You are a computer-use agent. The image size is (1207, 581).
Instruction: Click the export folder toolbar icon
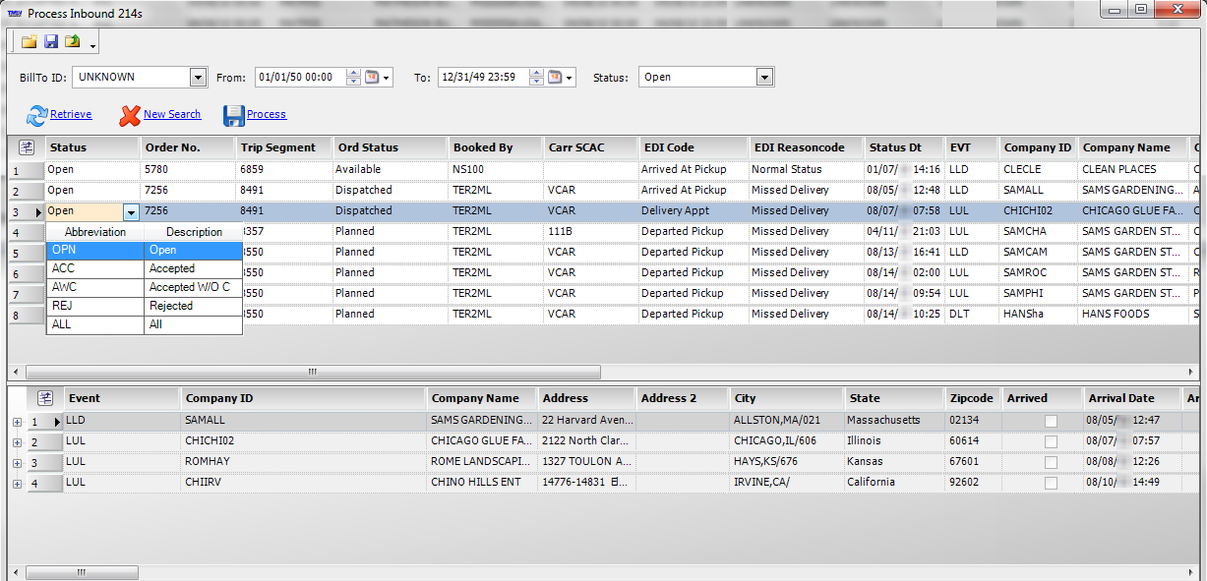[73, 41]
